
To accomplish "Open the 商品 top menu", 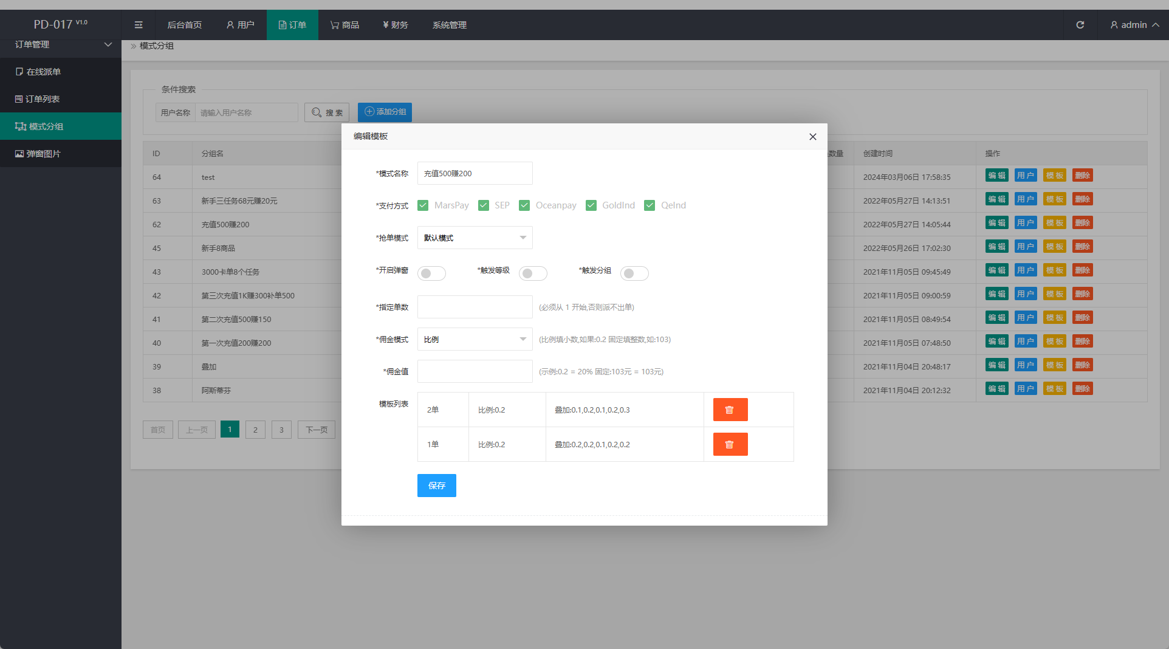I will (345, 25).
